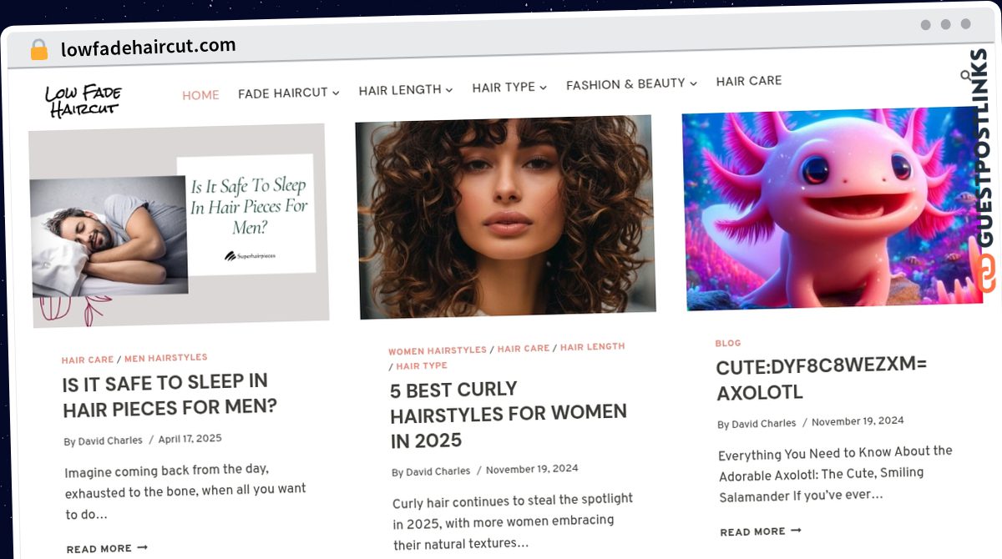The height and width of the screenshot is (559, 1002).
Task: Open HAIR LENGTH category on curly post
Action: (x=593, y=346)
